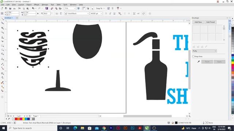Viewport: 234px width, 131px height.
Task: Click the Open file icon
Action: 6,8
